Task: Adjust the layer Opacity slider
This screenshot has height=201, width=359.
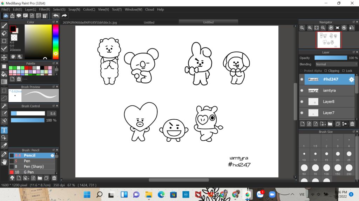Action: 331,58
